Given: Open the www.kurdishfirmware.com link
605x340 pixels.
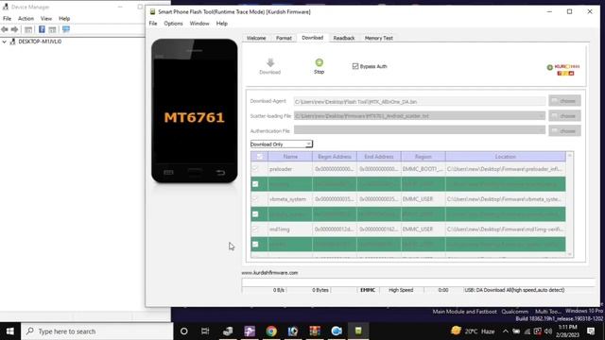Looking at the screenshot, I should (x=269, y=273).
